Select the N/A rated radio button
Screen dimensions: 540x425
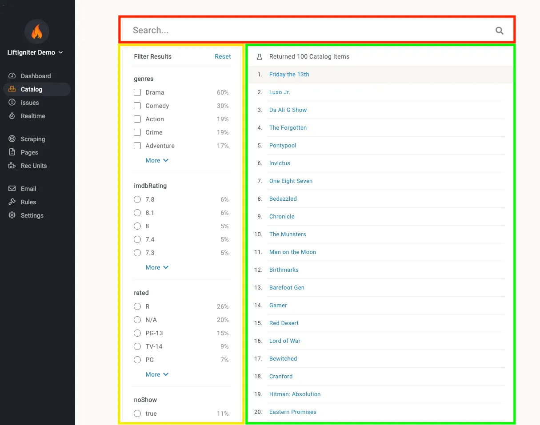[x=137, y=320]
